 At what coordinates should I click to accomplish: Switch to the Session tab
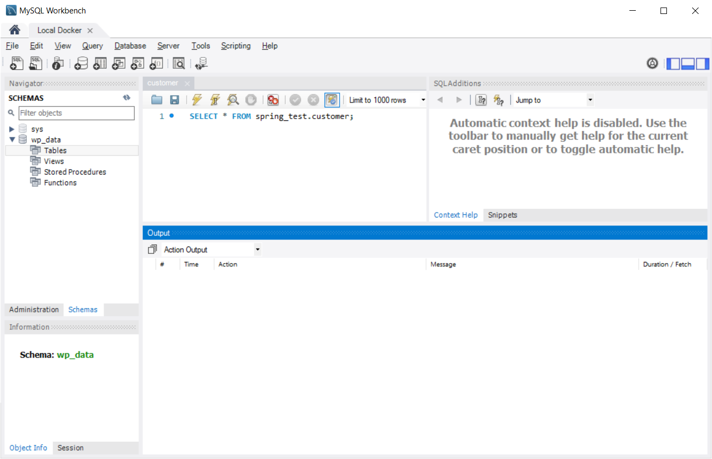[71, 448]
